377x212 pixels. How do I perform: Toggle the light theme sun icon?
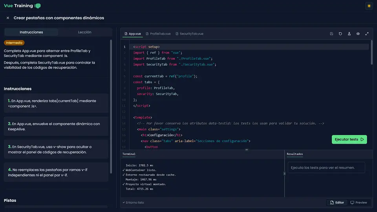pos(369,6)
